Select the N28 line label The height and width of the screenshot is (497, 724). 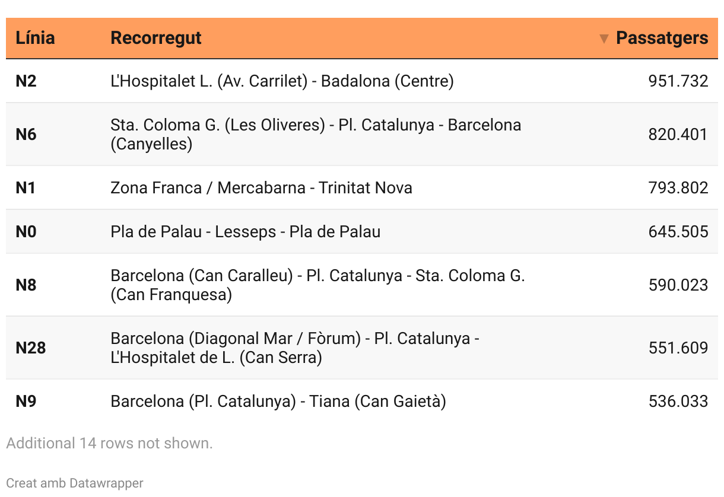[x=31, y=348]
